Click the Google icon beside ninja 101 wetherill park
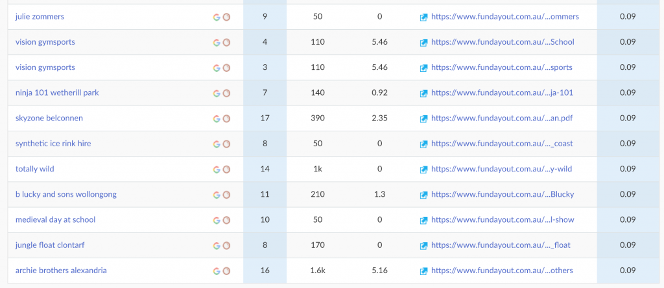This screenshot has height=288, width=664. click(x=217, y=93)
